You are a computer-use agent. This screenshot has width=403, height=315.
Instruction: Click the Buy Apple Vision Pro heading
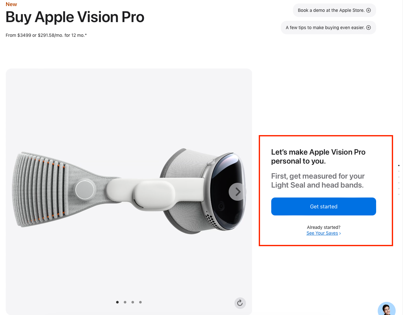tap(75, 17)
